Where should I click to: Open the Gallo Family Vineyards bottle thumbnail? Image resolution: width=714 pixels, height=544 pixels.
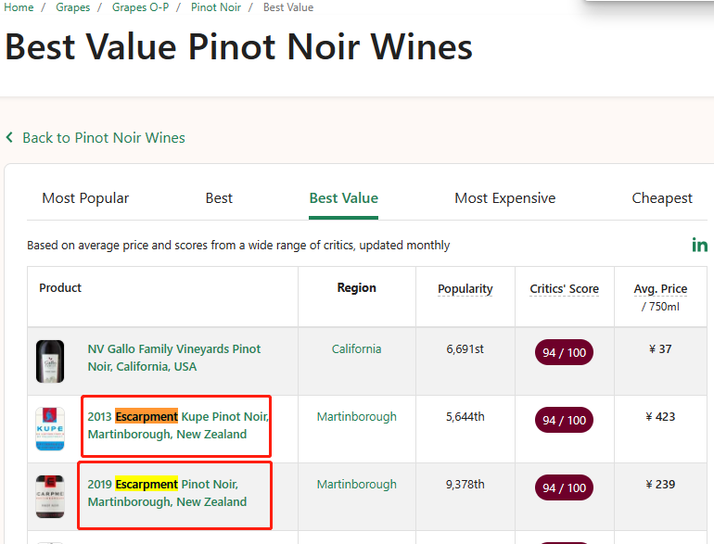click(x=50, y=361)
